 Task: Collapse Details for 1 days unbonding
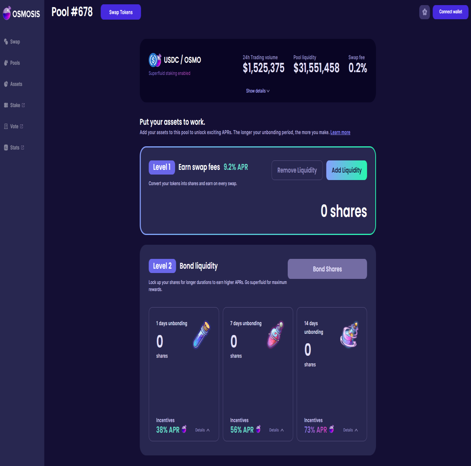(x=203, y=430)
